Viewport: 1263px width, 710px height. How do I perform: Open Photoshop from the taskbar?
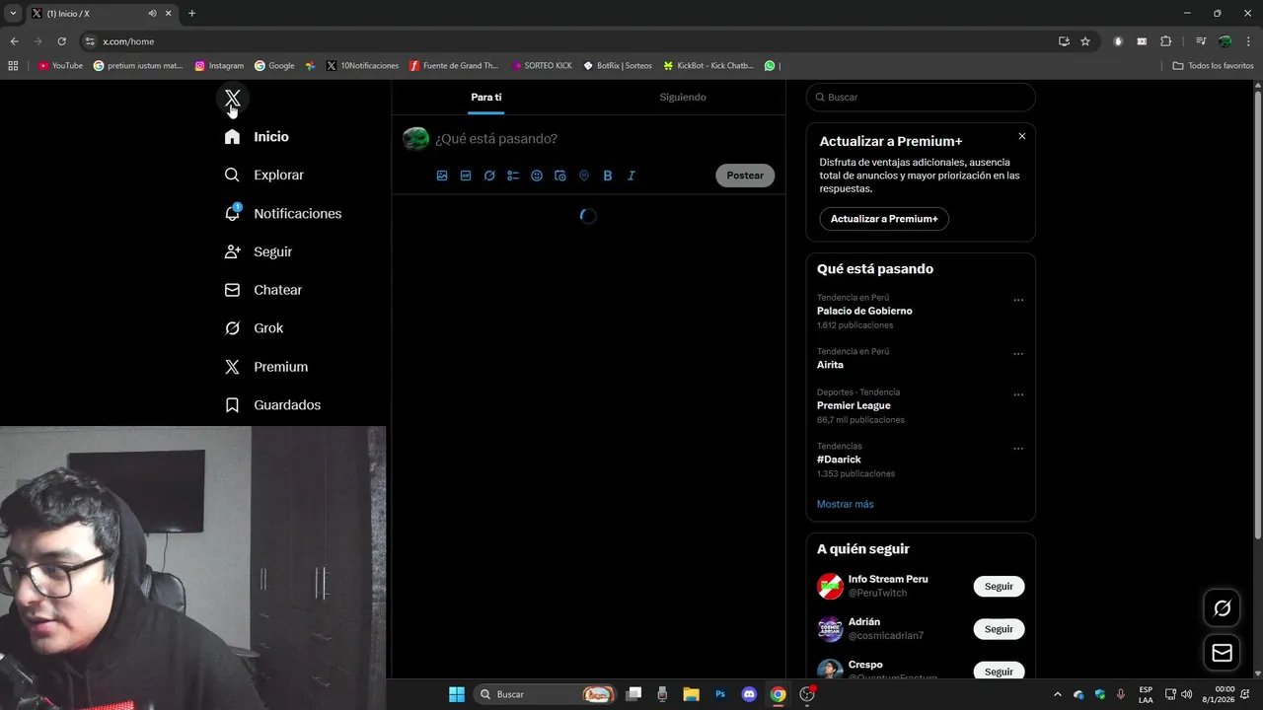720,694
